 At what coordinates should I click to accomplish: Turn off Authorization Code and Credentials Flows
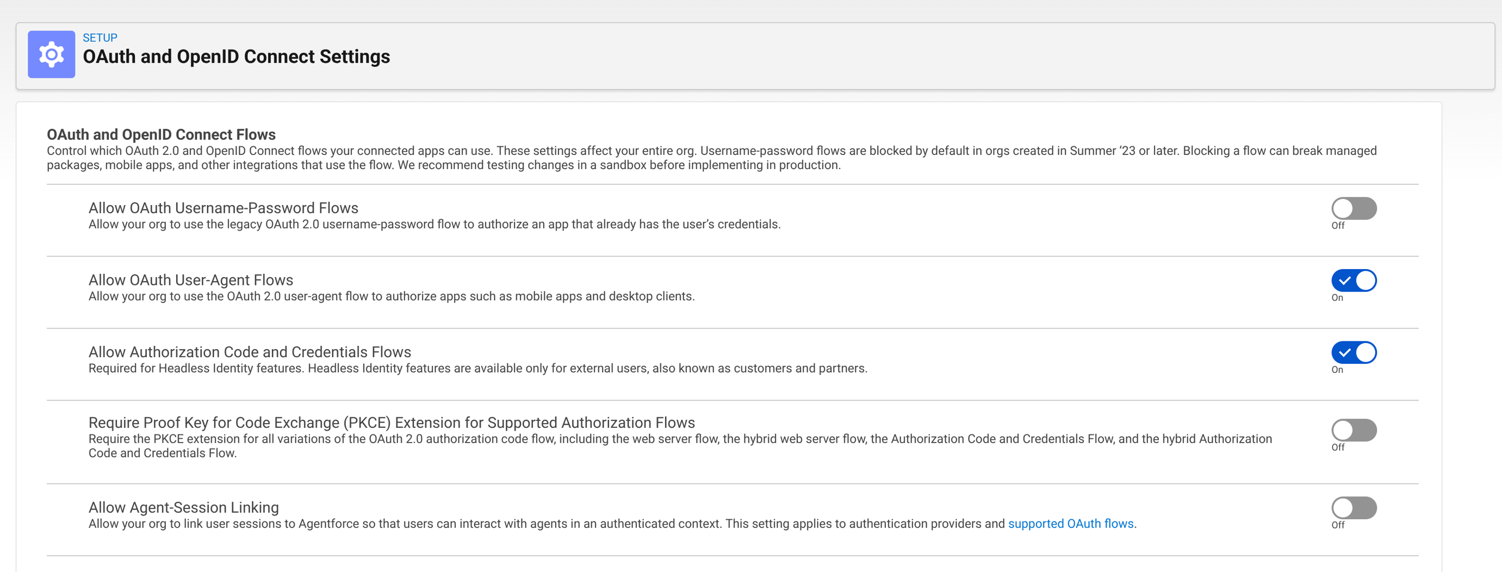[x=1354, y=352]
